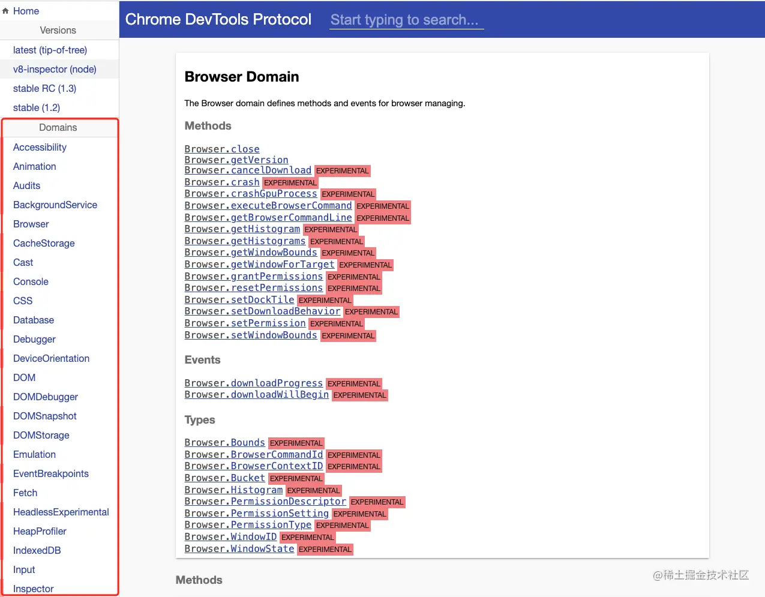Go to Browser.downloadProgress event
Screen dimensions: 765x597
click(x=254, y=383)
